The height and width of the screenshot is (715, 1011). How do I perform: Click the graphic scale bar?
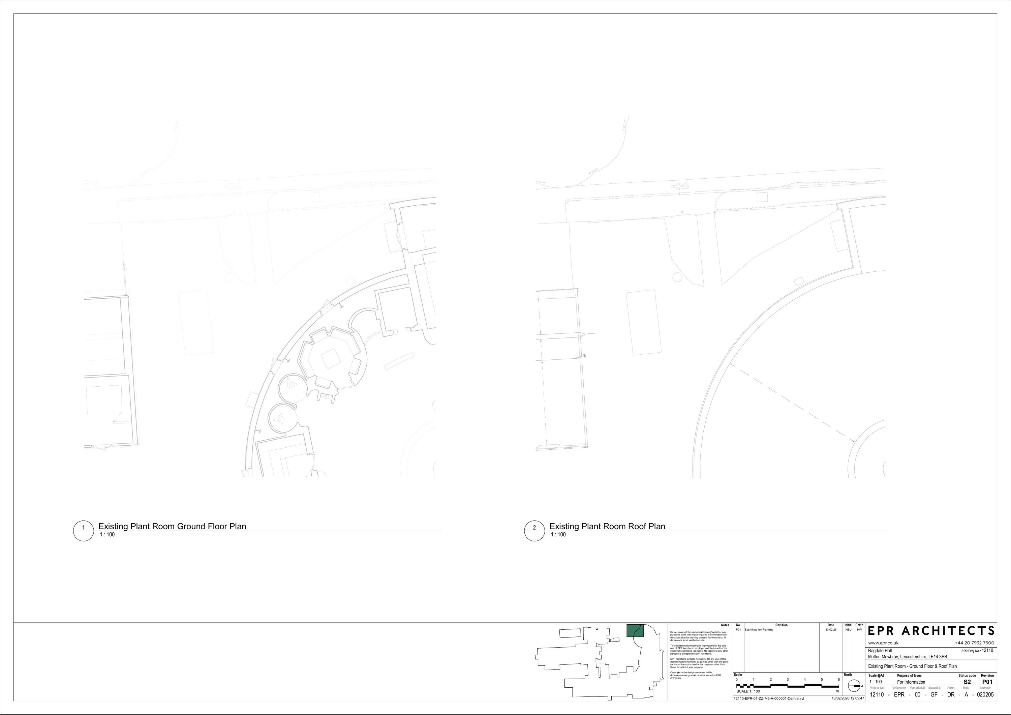coord(787,686)
